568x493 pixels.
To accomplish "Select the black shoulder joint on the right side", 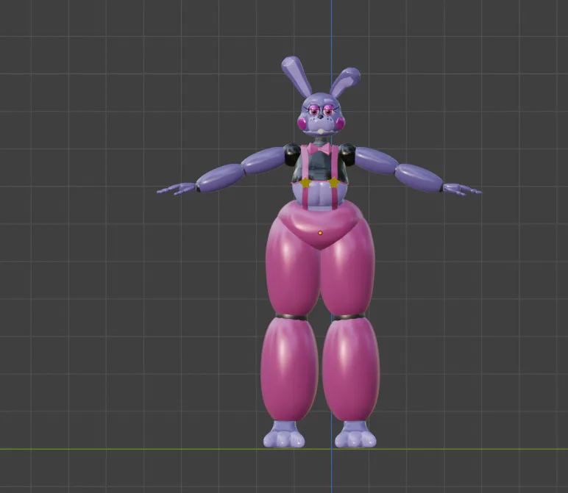I will pos(347,155).
